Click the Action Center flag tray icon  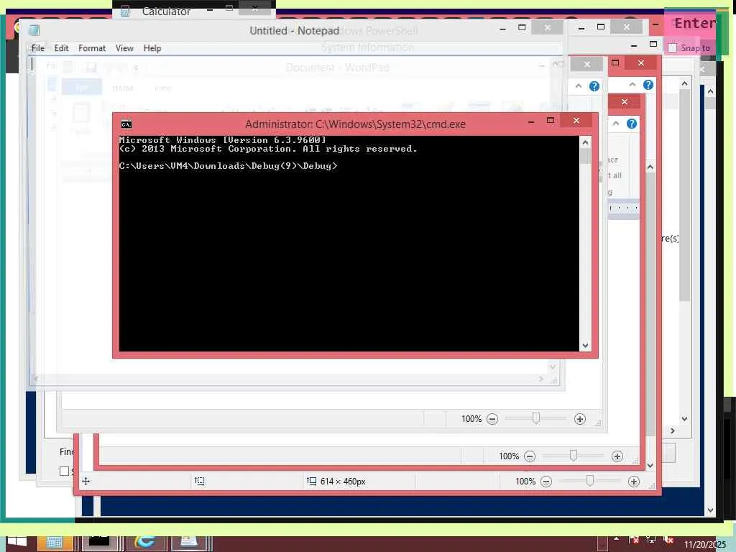634,540
